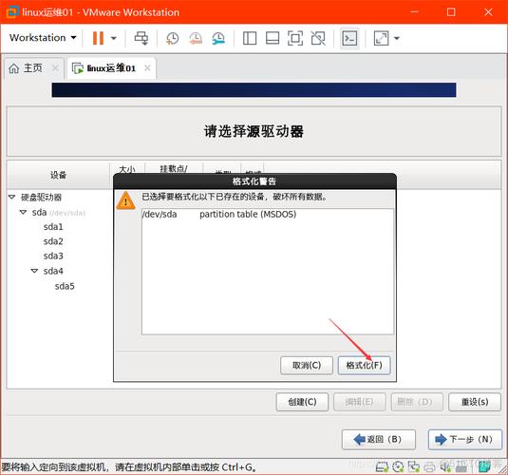Click the network adapter status icon
508x475 pixels.
point(414,466)
